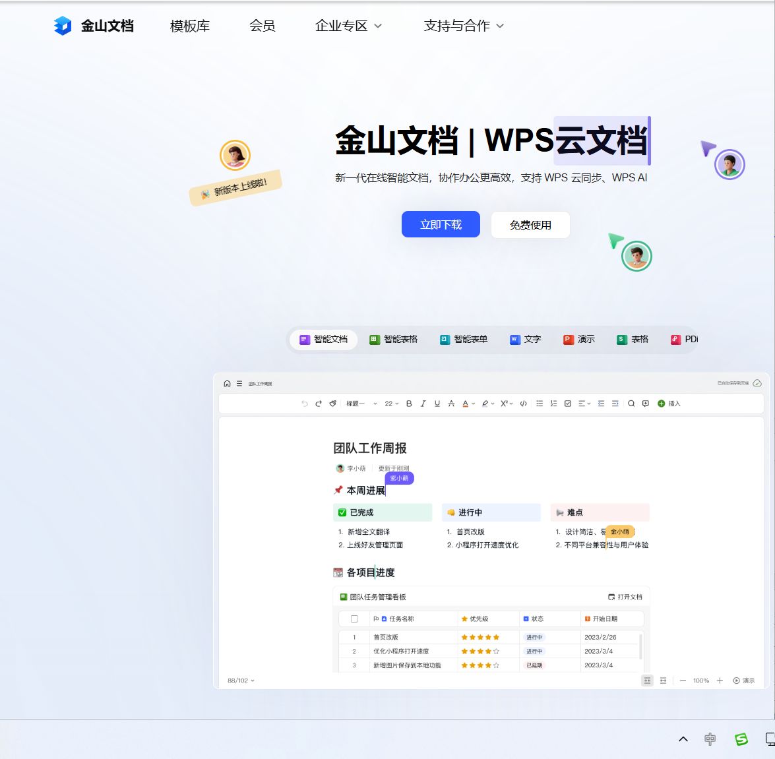Image resolution: width=775 pixels, height=759 pixels.
Task: Expand the 支持与合作 dropdown
Action: [x=464, y=26]
